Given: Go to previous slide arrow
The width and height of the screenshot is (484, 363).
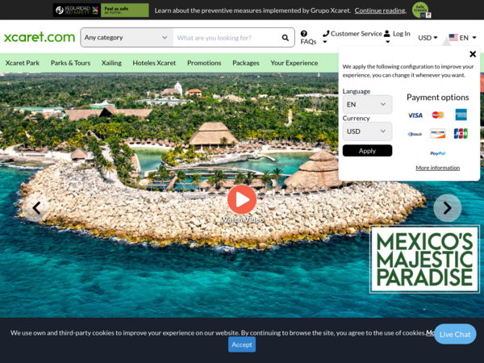Looking at the screenshot, I should point(36,208).
